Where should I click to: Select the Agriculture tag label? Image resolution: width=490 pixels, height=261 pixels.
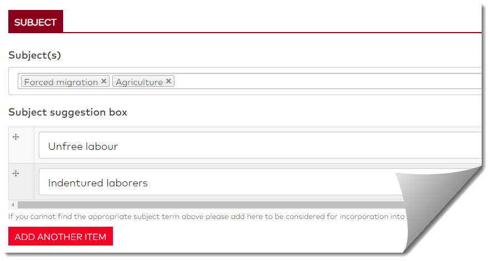(x=139, y=82)
